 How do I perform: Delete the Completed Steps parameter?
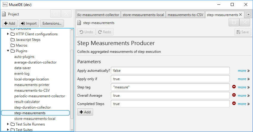(x=234, y=104)
